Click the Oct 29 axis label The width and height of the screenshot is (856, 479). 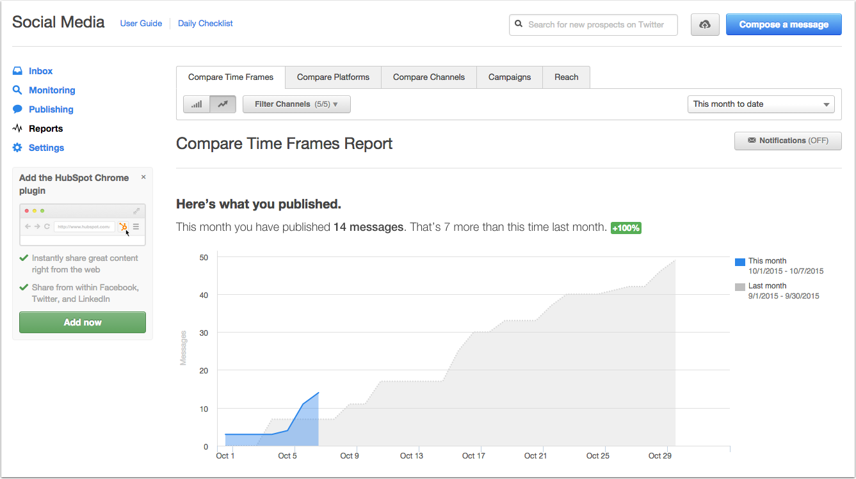coord(659,456)
